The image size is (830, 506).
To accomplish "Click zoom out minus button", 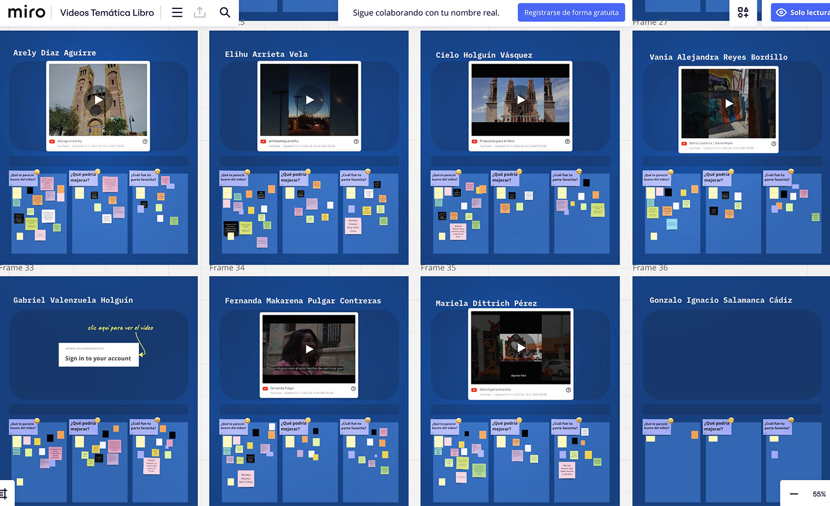I will (x=793, y=494).
